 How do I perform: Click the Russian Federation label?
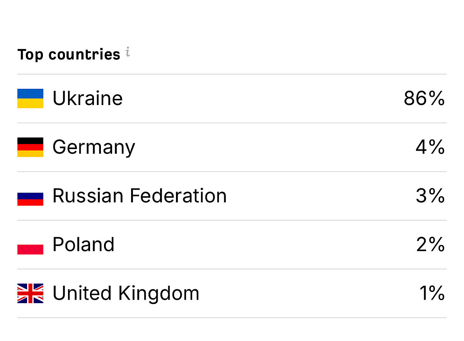click(139, 196)
